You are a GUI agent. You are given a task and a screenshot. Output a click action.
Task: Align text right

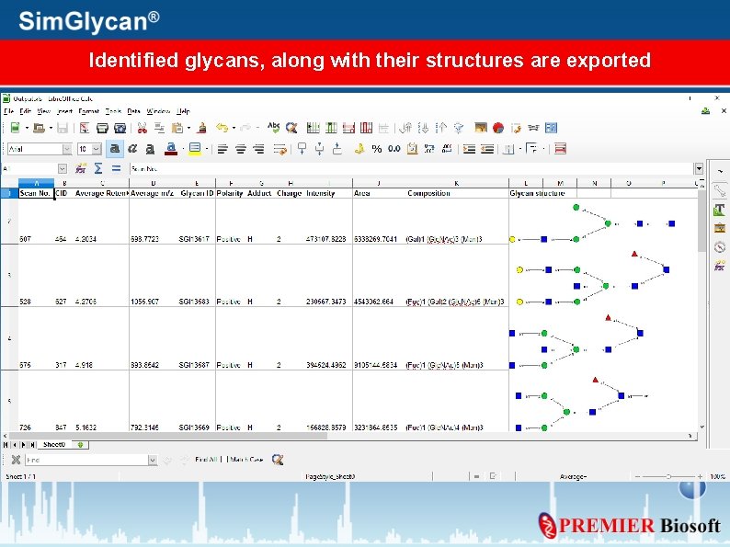(258, 149)
